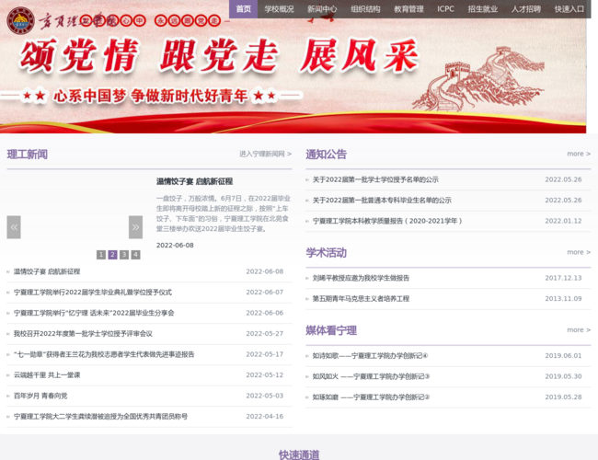Open the 组织结构 menu item

[x=365, y=9]
